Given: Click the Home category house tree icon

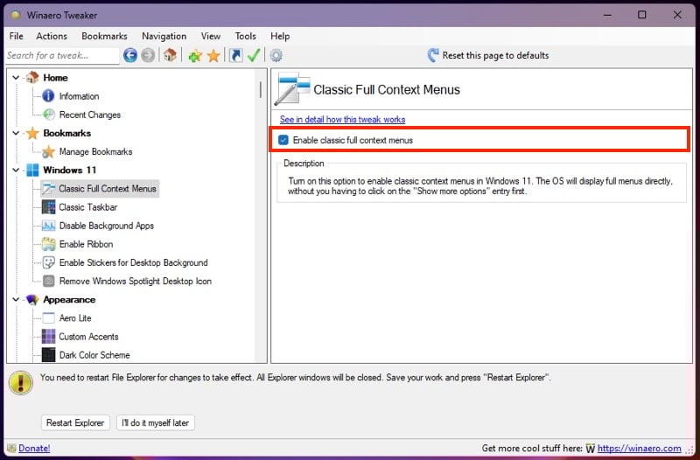Looking at the screenshot, I should [x=32, y=77].
